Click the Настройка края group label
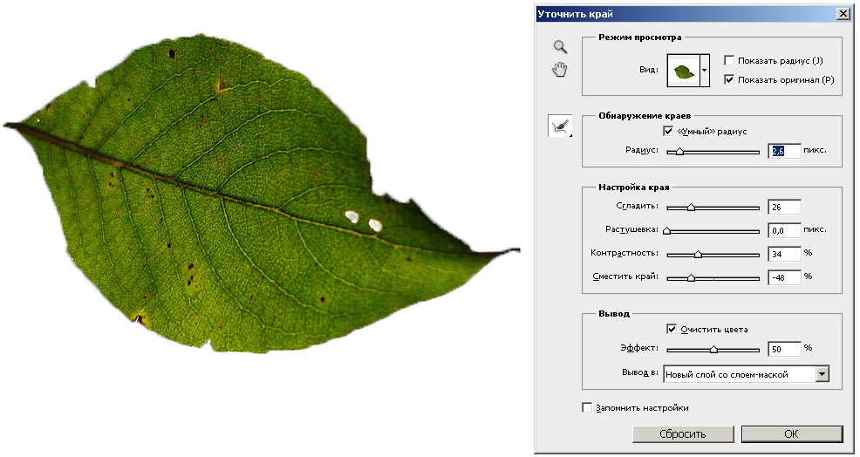 [x=633, y=188]
